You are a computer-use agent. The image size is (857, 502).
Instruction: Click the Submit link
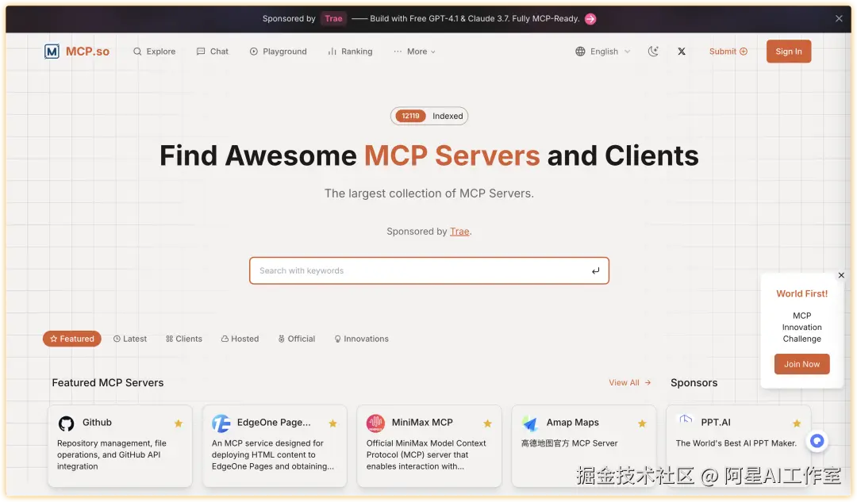728,52
